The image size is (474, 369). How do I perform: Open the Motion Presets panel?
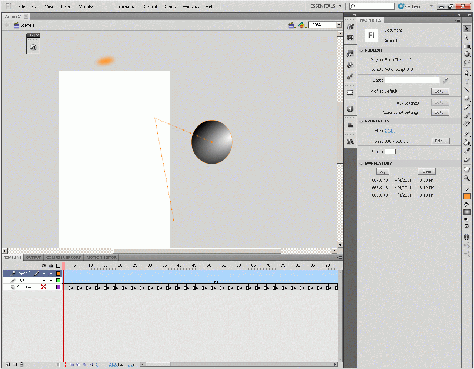[x=350, y=76]
